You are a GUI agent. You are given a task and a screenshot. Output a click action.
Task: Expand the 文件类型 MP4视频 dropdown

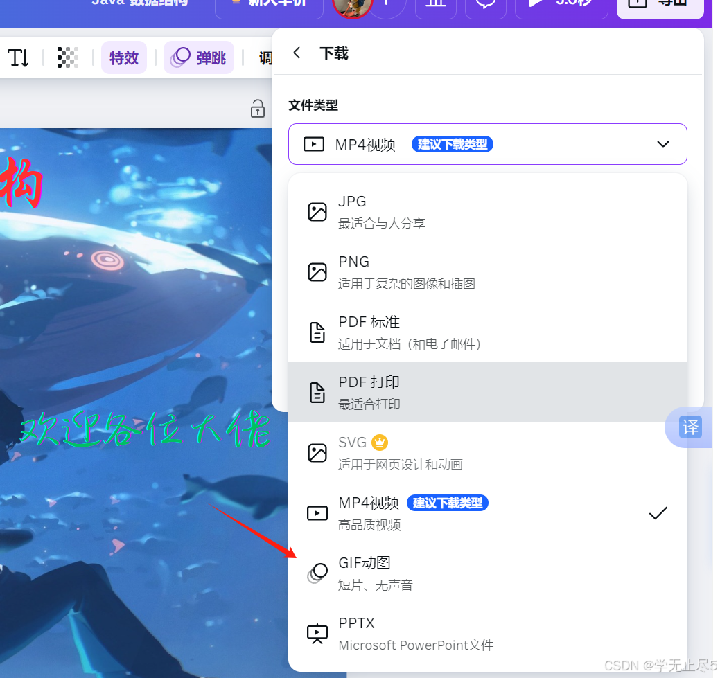[x=488, y=144]
